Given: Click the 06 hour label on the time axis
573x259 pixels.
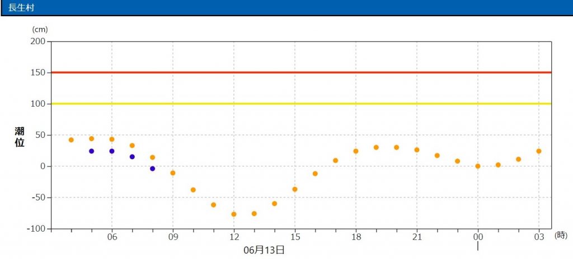Looking at the screenshot, I should (112, 237).
